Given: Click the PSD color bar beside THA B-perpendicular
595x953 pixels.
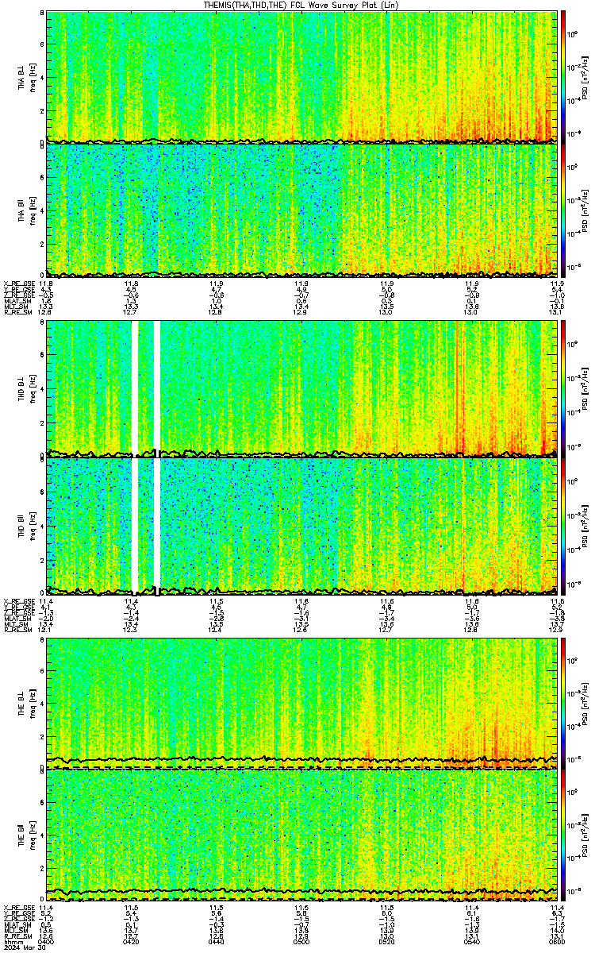Looking at the screenshot, I should pyautogui.click(x=563, y=76).
